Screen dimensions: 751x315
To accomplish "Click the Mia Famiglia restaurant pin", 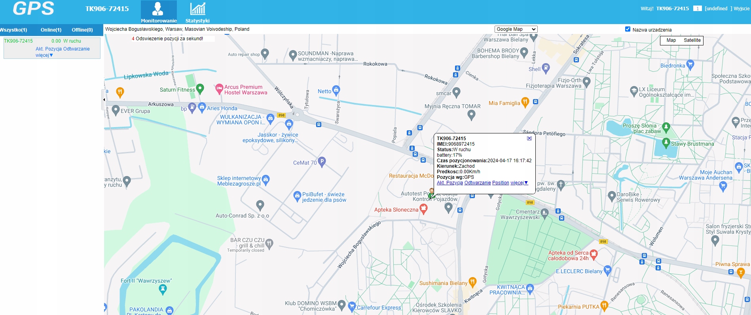I will (525, 102).
